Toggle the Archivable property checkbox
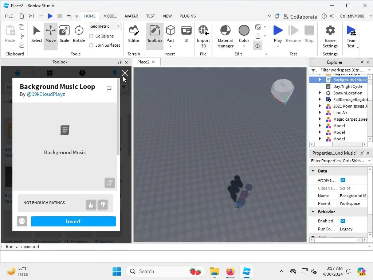 click(x=343, y=180)
